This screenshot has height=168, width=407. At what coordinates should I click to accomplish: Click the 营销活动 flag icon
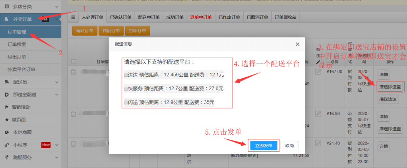(7, 107)
